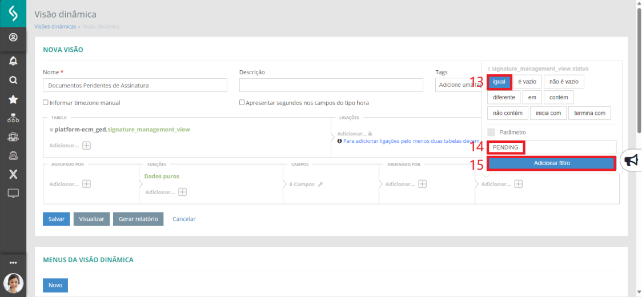The height and width of the screenshot is (297, 642).
Task: Click the monitor screen icon in sidebar
Action: click(x=13, y=194)
